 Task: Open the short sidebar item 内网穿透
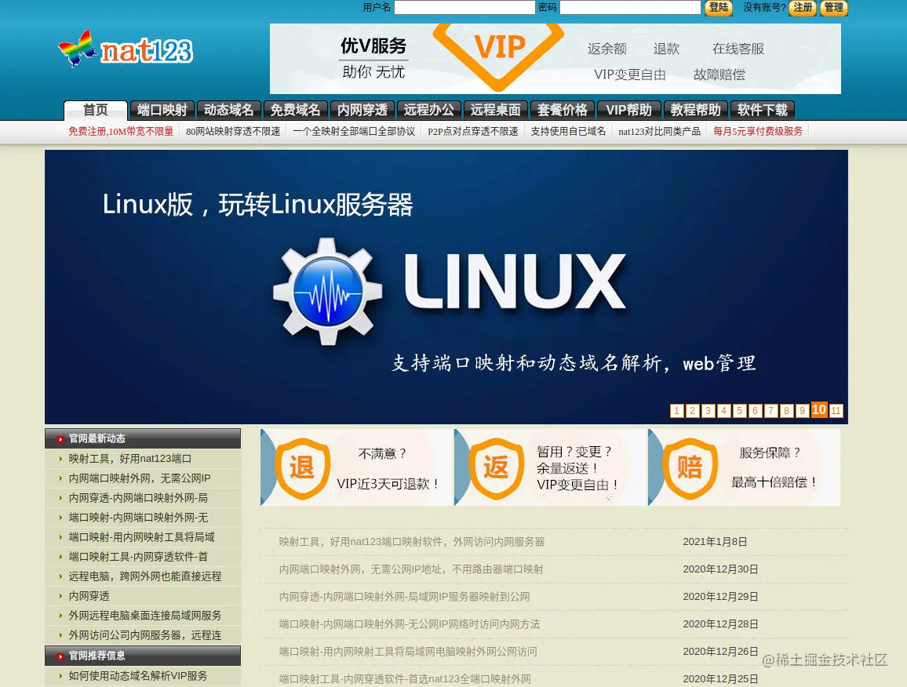[x=89, y=596]
